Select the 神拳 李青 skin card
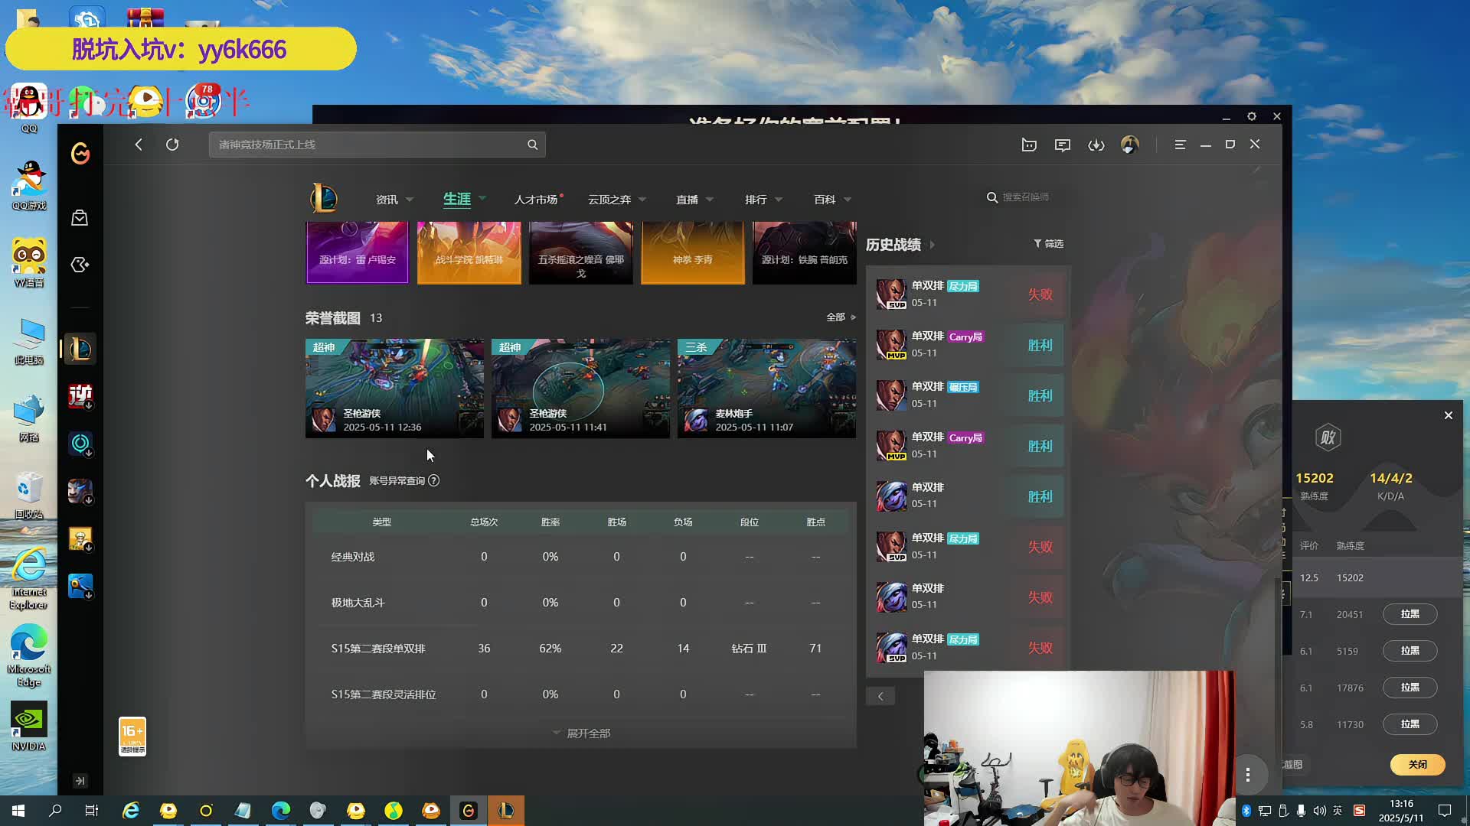Screen dimensions: 1470x826 pos(692,253)
